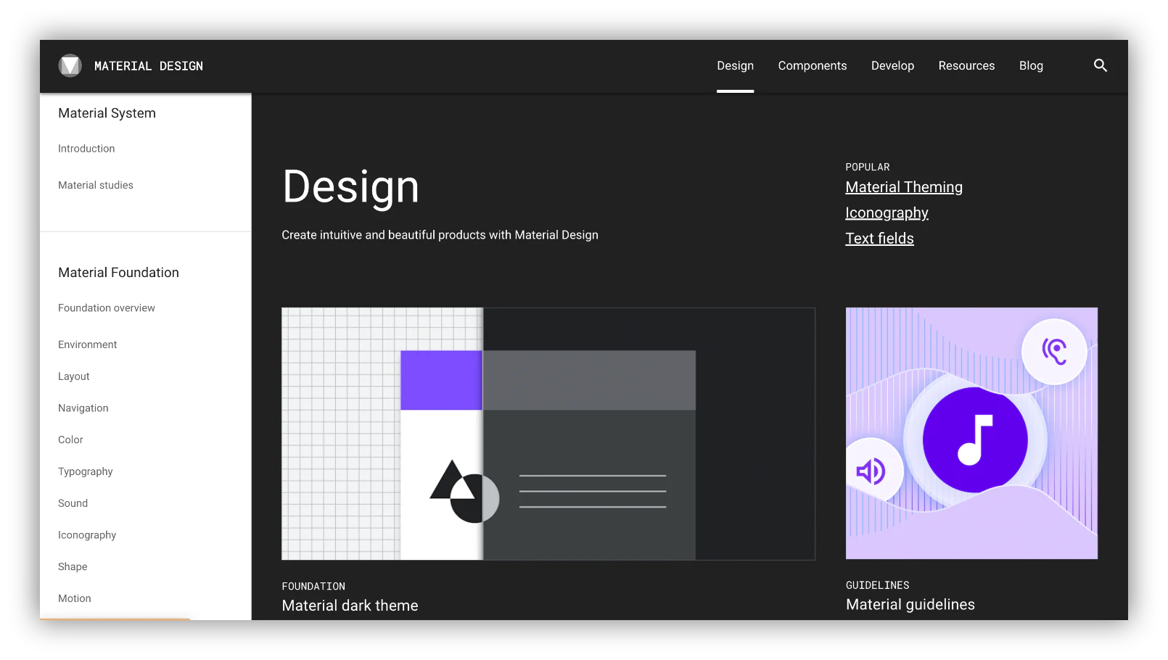The height and width of the screenshot is (660, 1168).
Task: Switch to the Components tab
Action: coord(813,66)
